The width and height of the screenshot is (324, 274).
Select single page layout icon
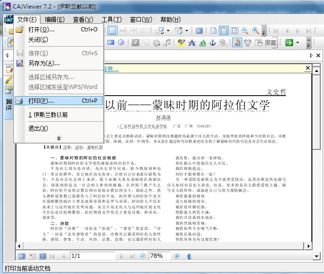[x=112, y=31]
